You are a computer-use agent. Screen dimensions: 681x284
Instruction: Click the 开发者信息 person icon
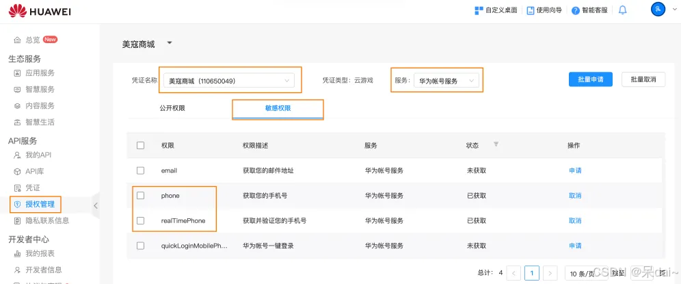click(17, 270)
